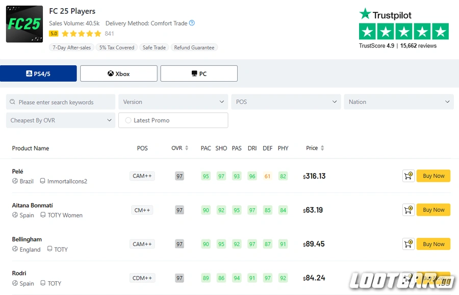This screenshot has width=459, height=295.
Task: Click Pelé's DEF 61 stat
Action: (267, 176)
